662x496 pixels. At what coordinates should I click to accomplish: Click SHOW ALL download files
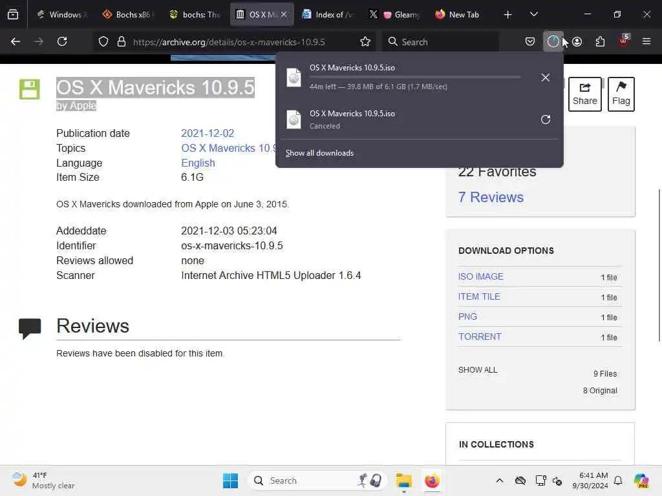[478, 370]
